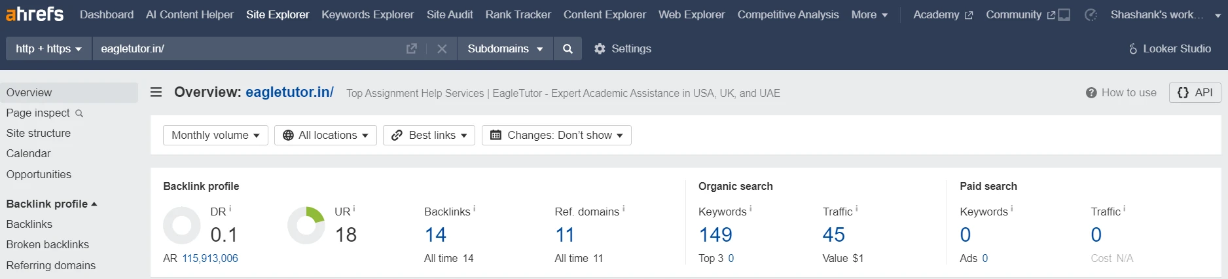
Task: Open Opportunities in sidebar
Action: tap(39, 174)
